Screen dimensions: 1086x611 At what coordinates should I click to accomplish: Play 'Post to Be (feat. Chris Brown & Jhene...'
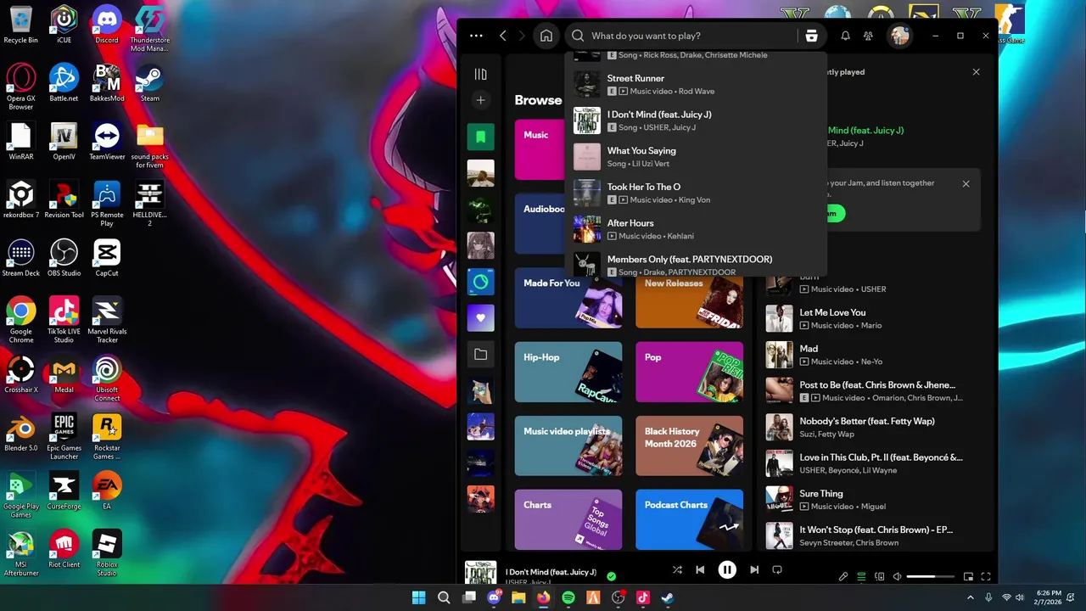874,390
